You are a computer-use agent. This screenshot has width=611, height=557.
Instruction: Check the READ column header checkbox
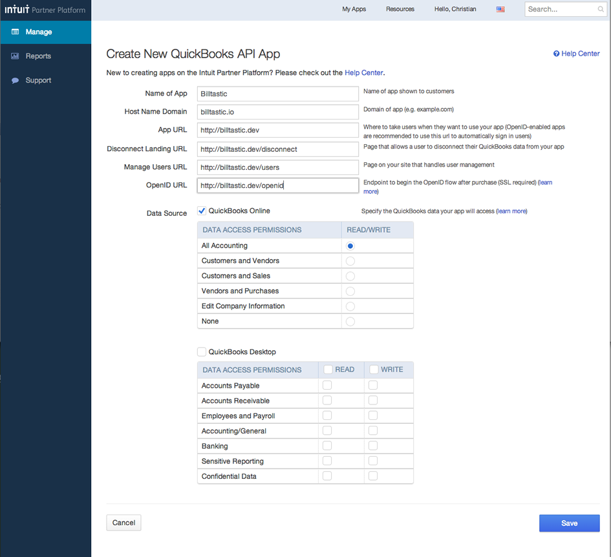[328, 369]
